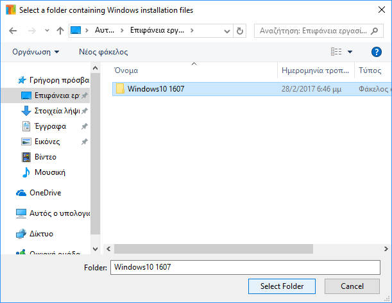
Task: Click horizontal scroll right arrow
Action: [386, 249]
